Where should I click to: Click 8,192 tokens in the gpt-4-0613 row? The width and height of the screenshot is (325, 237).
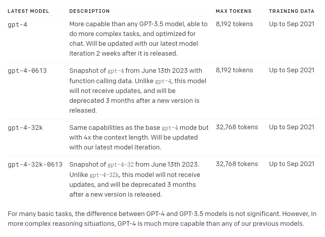(x=234, y=70)
